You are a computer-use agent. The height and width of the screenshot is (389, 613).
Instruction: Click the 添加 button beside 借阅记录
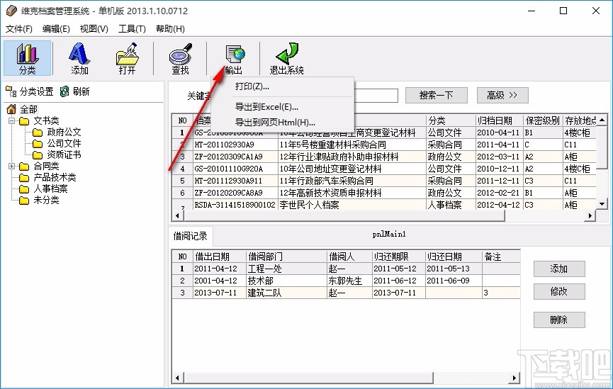pyautogui.click(x=559, y=269)
